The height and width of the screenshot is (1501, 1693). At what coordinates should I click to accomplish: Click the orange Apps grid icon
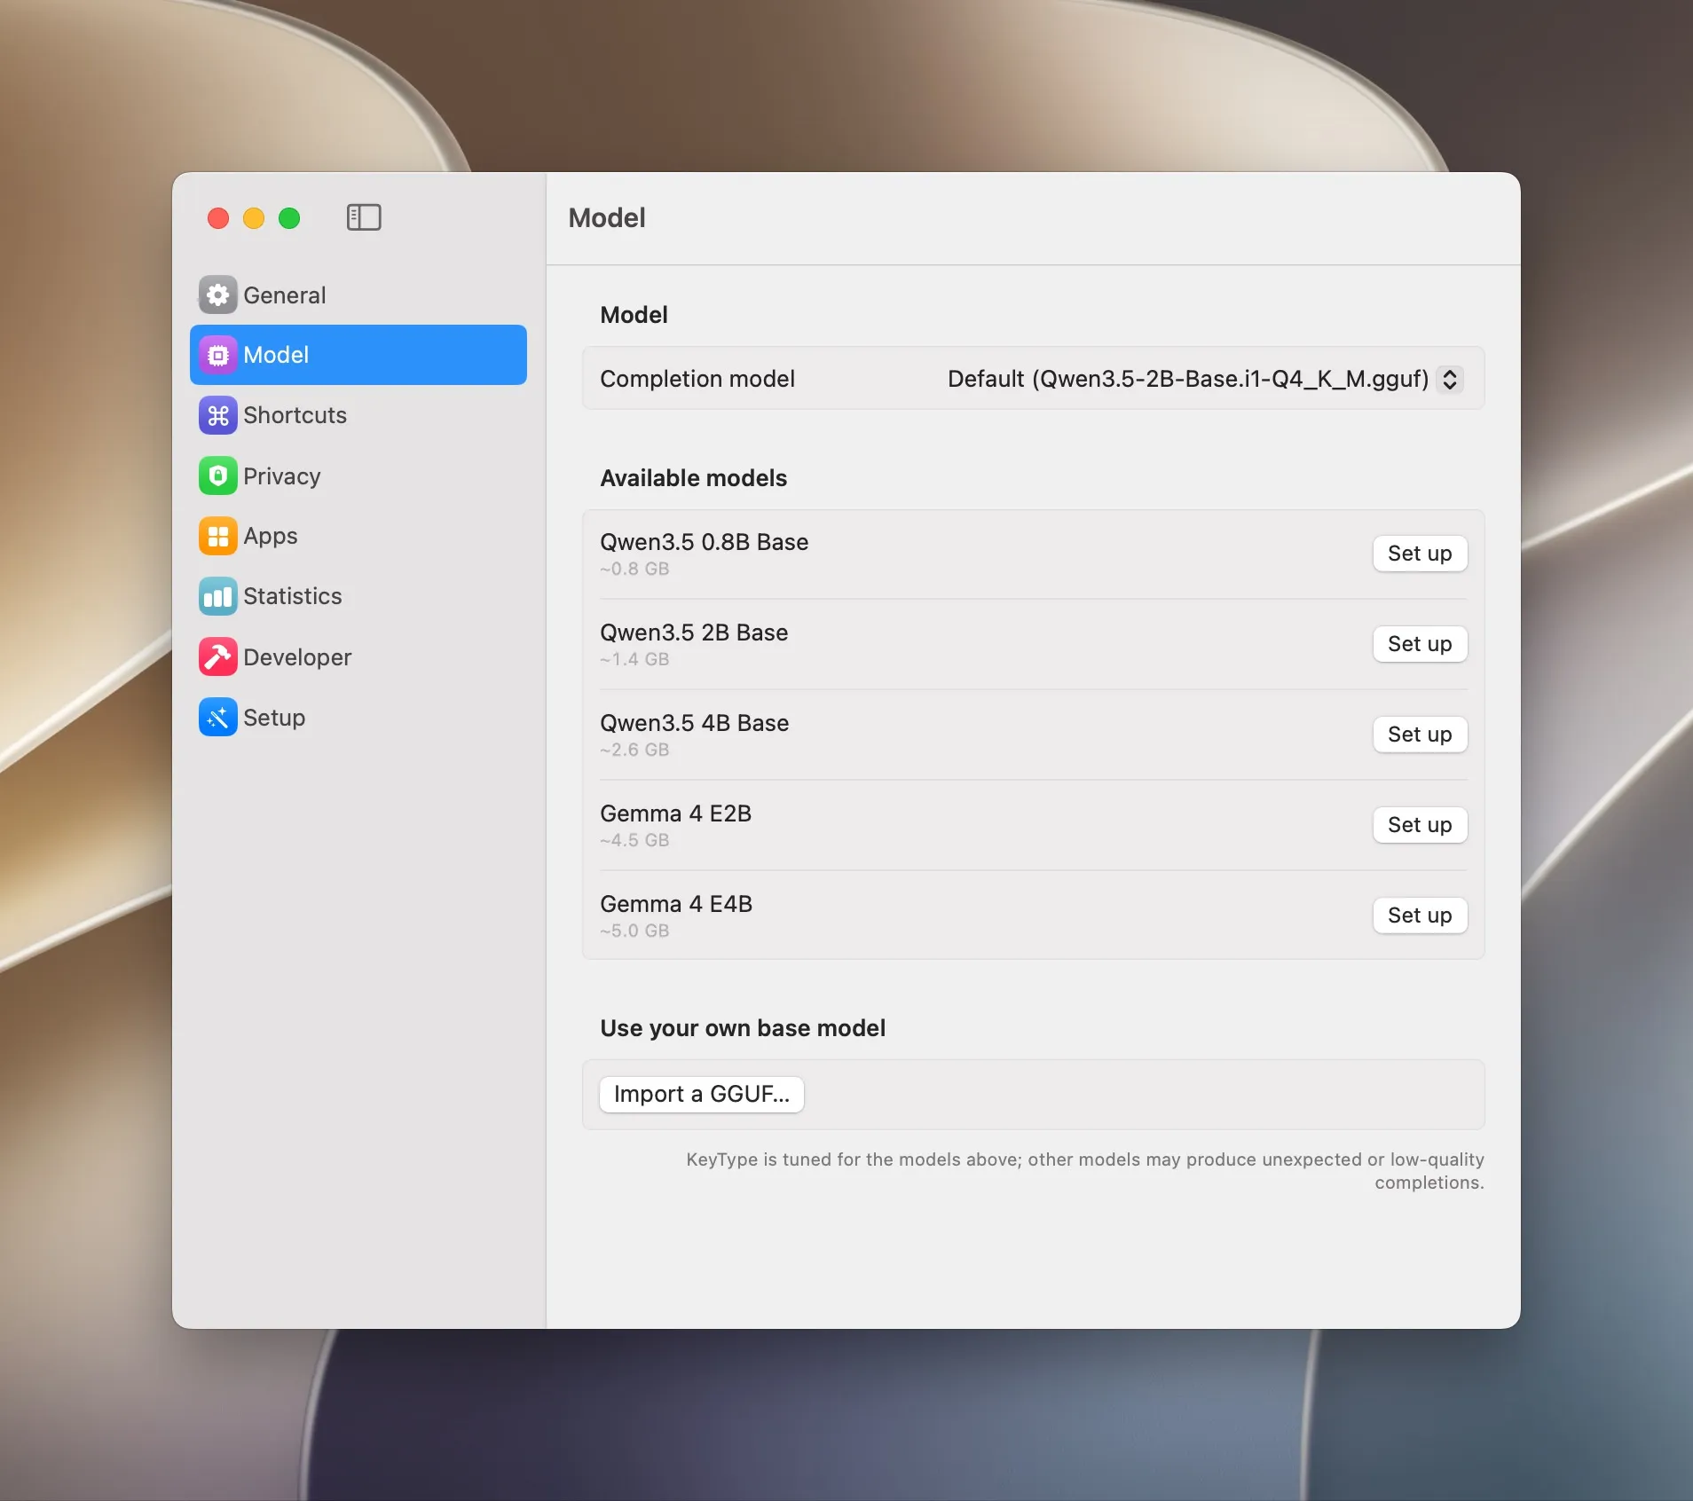218,536
